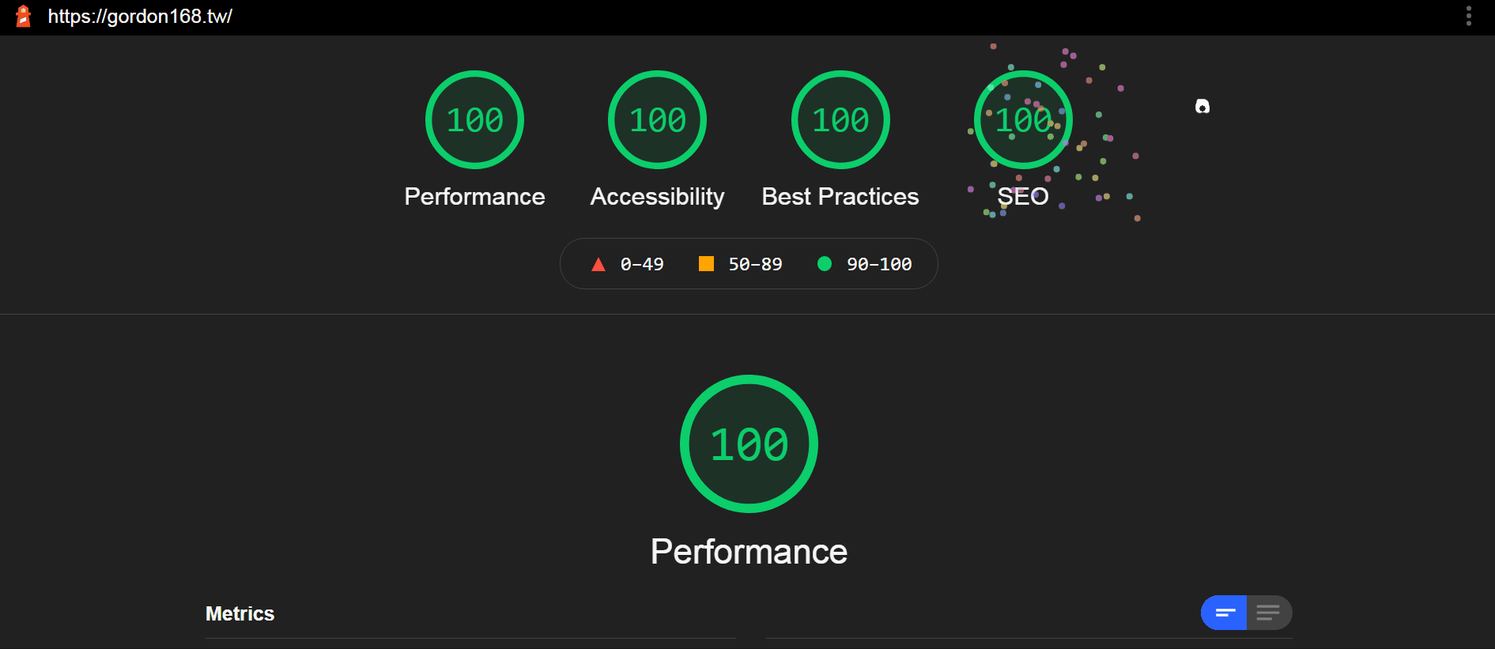Open the three-dot tools menu
The image size is (1495, 649).
tap(1468, 16)
